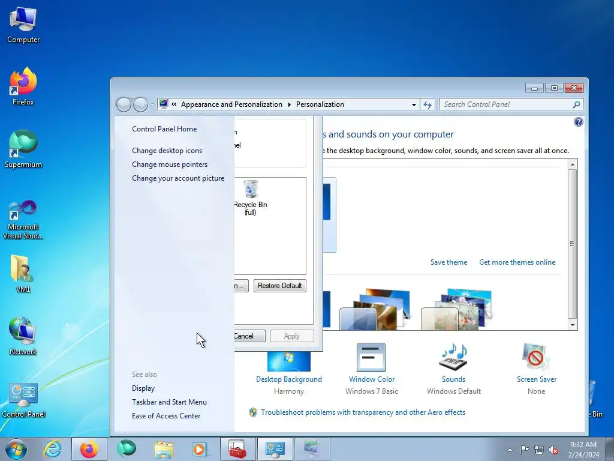Open Supermium from the taskbar
Viewport: 614px width, 461px height.
coord(127,449)
